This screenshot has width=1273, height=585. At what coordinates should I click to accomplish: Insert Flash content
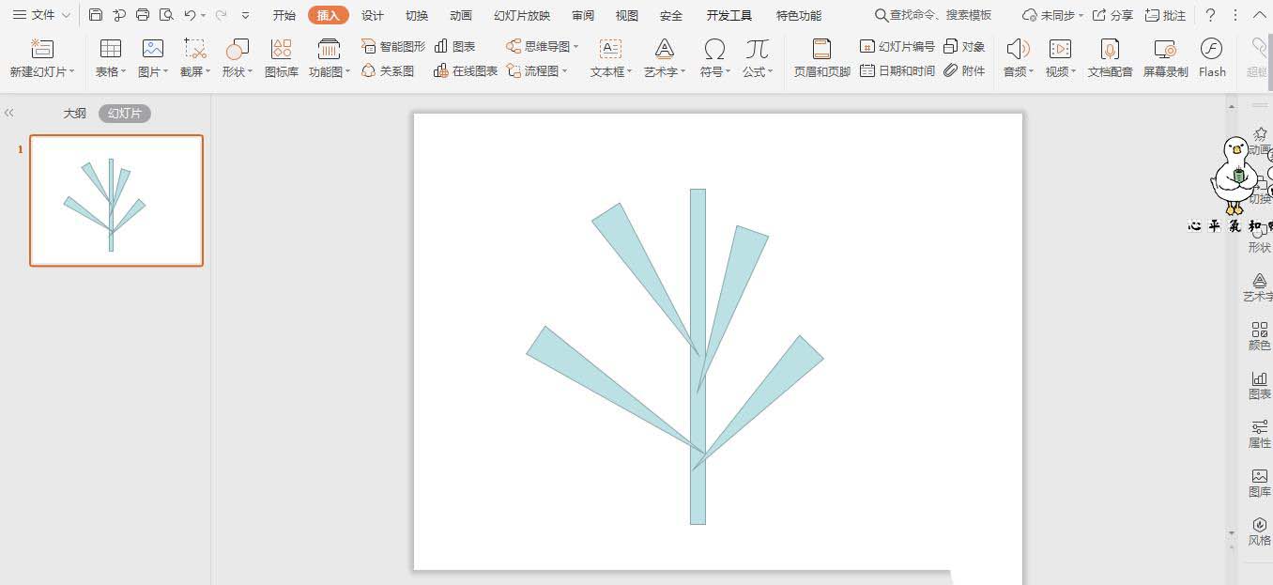click(x=1212, y=58)
